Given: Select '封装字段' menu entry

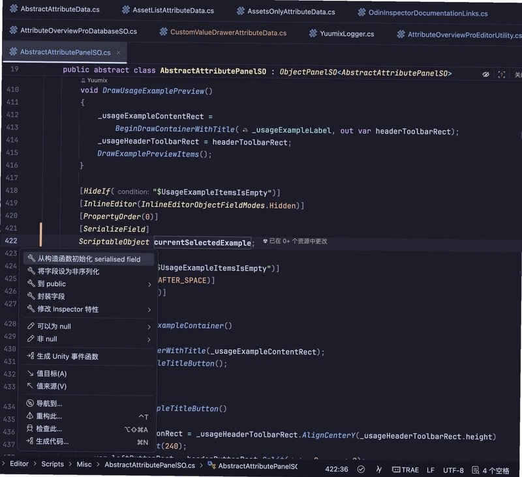Looking at the screenshot, I should pos(89,296).
